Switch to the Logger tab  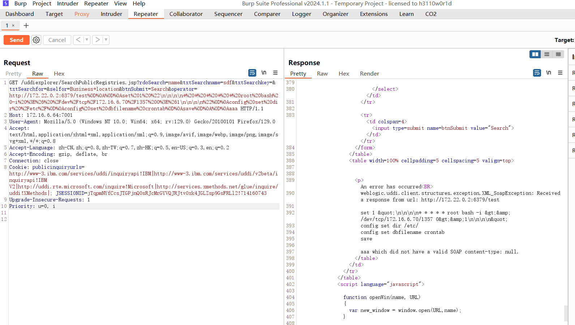(x=302, y=14)
